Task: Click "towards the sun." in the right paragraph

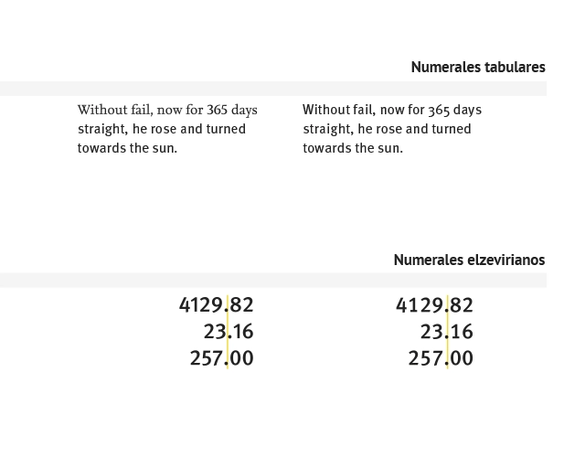Action: point(353,148)
